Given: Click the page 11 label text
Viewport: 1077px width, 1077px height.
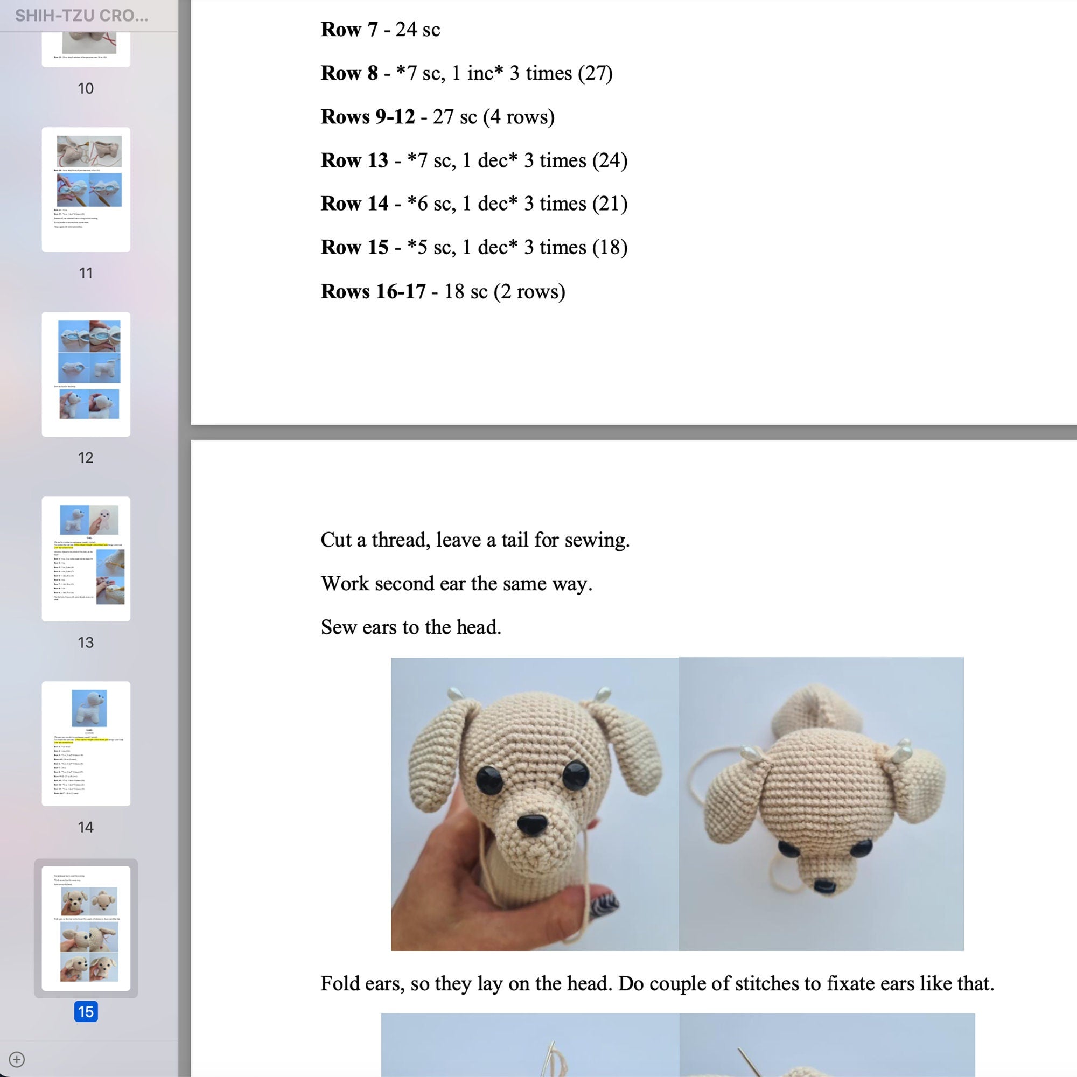Looking at the screenshot, I should (85, 273).
